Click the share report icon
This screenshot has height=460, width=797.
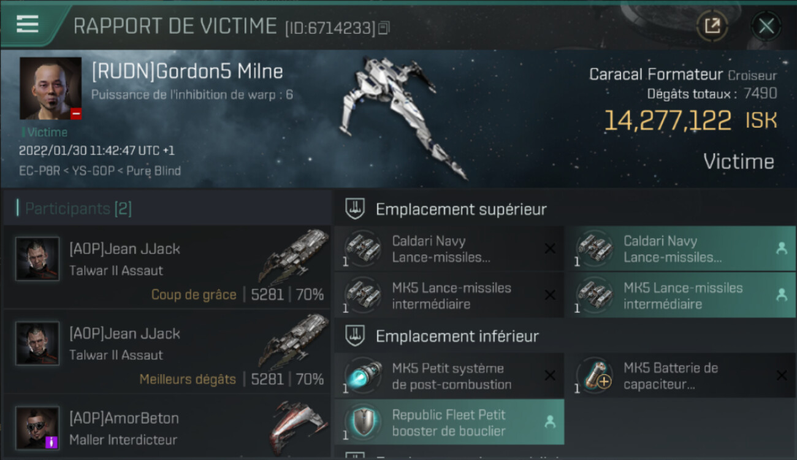712,26
